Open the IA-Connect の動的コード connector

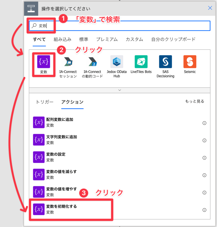tap(92, 62)
